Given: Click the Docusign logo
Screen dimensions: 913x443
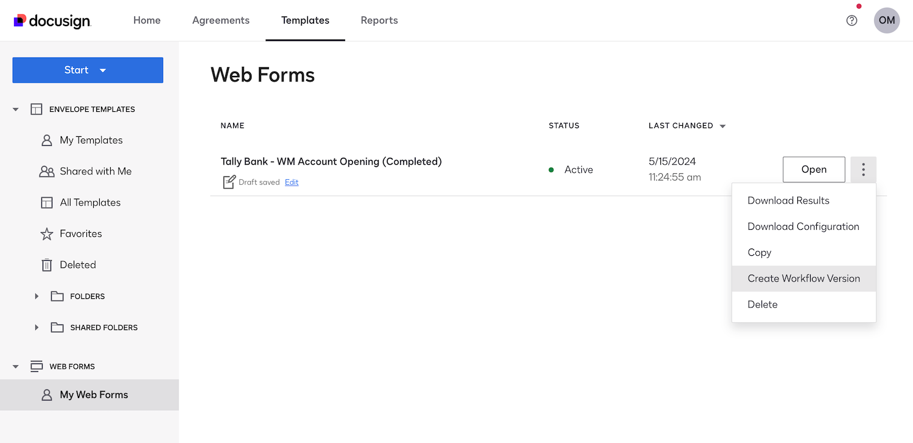Looking at the screenshot, I should tap(52, 20).
